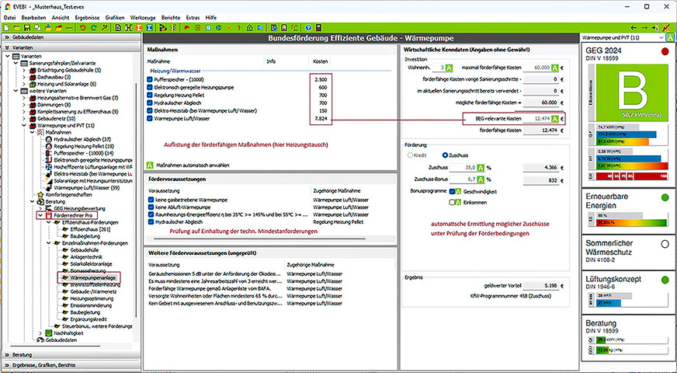Image resolution: width=677 pixels, height=373 pixels.
Task: Click the magic wand toolbar icon
Action: (x=105, y=28)
